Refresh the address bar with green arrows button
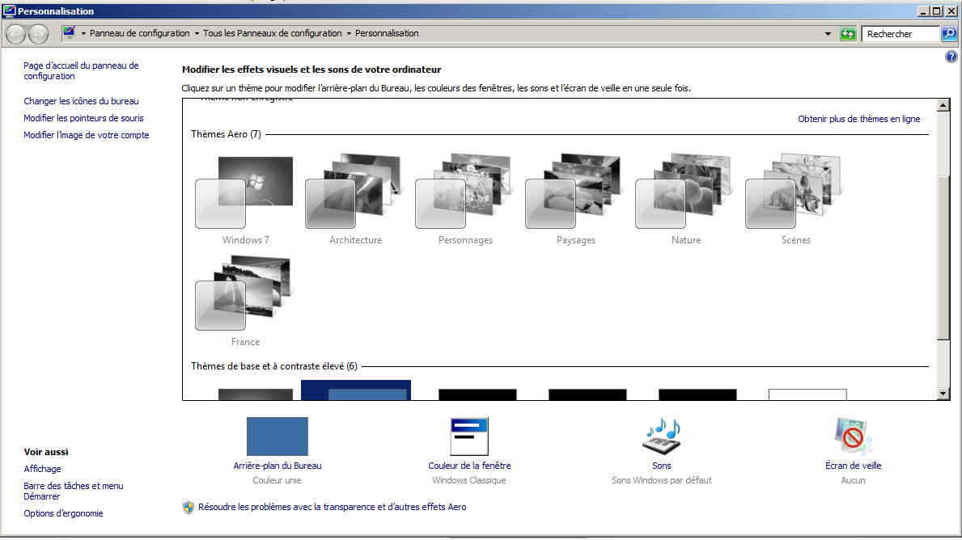The width and height of the screenshot is (962, 540). [848, 34]
